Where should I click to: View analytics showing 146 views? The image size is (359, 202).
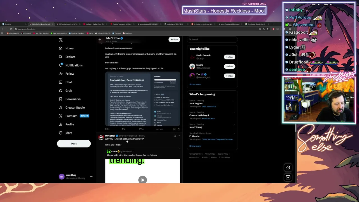coord(160,129)
